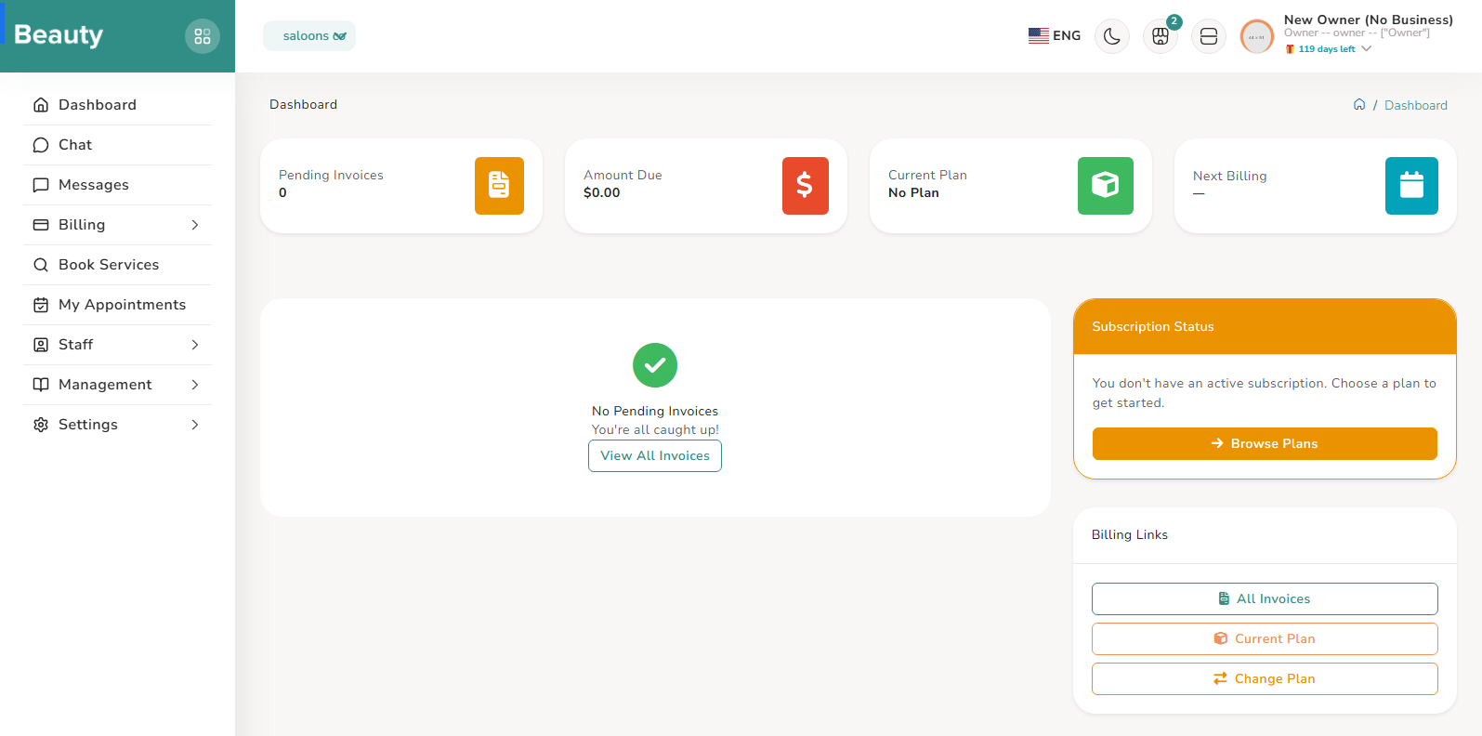Open My Appointments in sidebar
The width and height of the screenshot is (1482, 736).
click(x=118, y=305)
